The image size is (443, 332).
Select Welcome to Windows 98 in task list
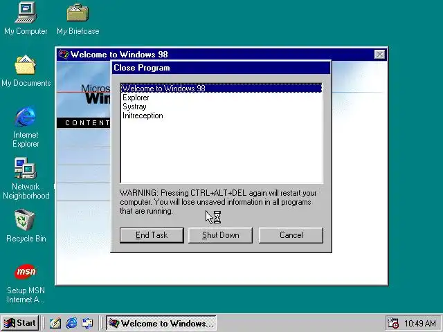(x=221, y=89)
